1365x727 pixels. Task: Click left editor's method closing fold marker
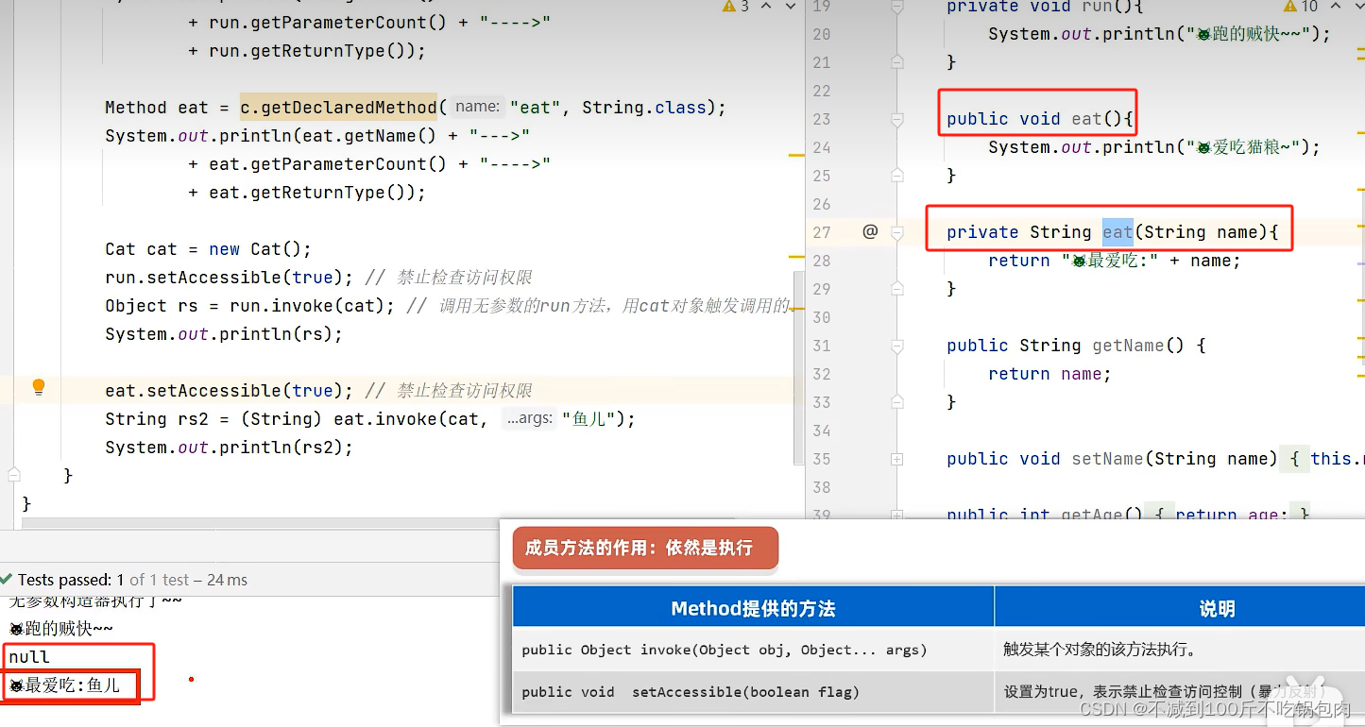coord(14,475)
